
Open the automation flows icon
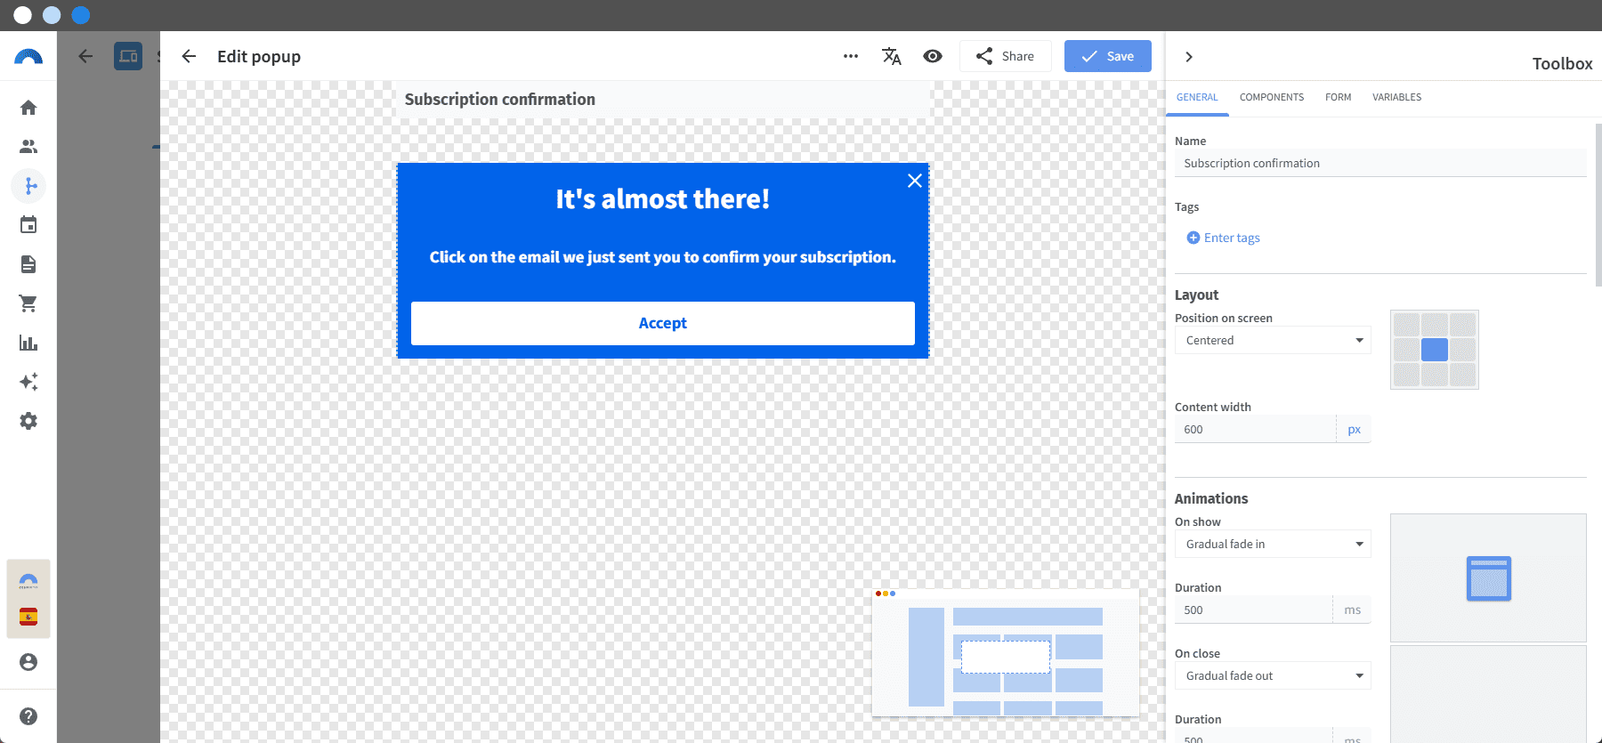pyautogui.click(x=28, y=186)
